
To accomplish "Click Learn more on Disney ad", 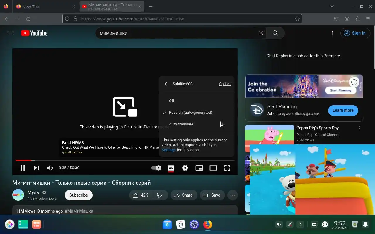I will click(343, 111).
